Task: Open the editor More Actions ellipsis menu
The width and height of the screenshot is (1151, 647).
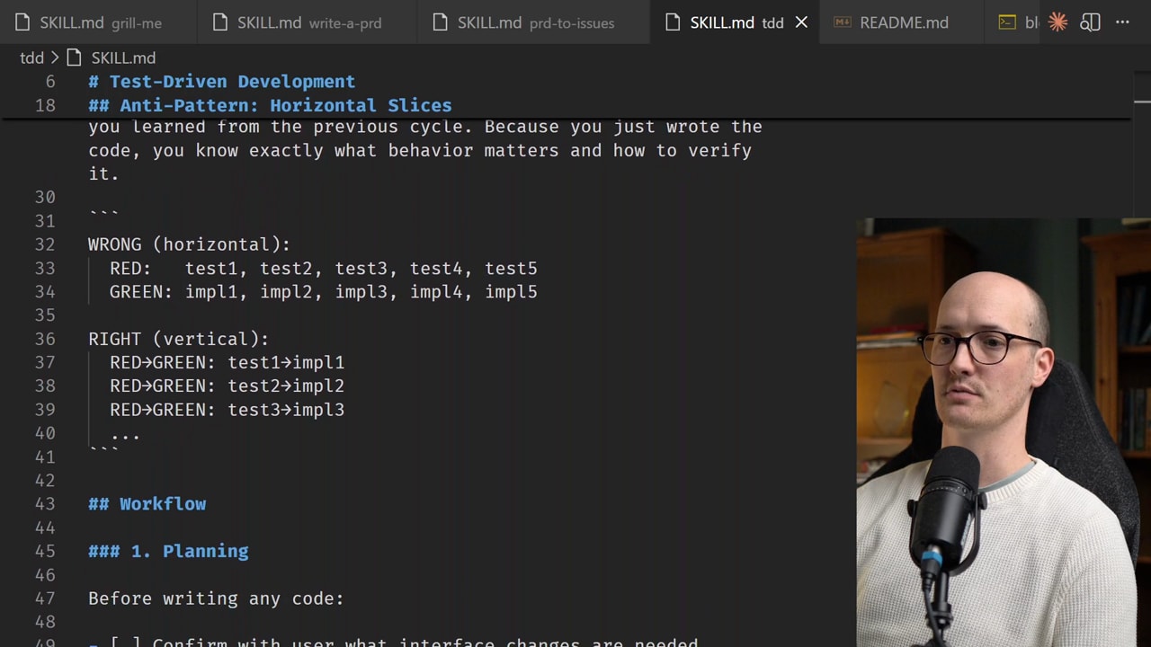Action: tap(1122, 22)
